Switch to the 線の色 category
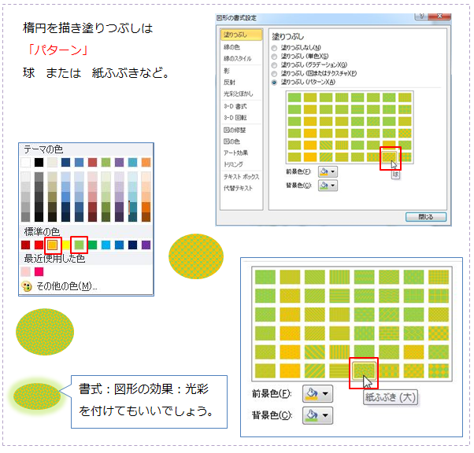Screen dimensions: 474x453 pos(231,47)
